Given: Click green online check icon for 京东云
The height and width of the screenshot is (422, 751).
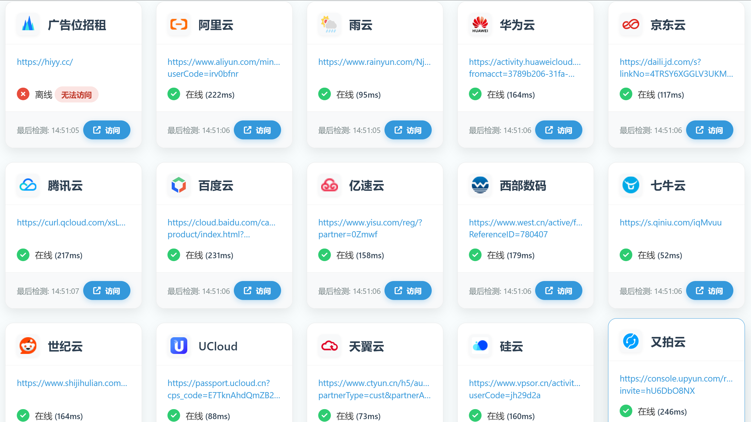Looking at the screenshot, I should tap(626, 94).
